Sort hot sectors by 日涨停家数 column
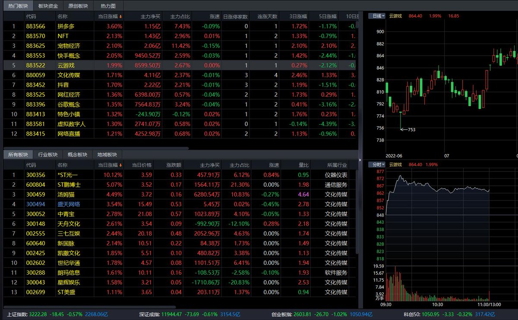 click(x=236, y=16)
